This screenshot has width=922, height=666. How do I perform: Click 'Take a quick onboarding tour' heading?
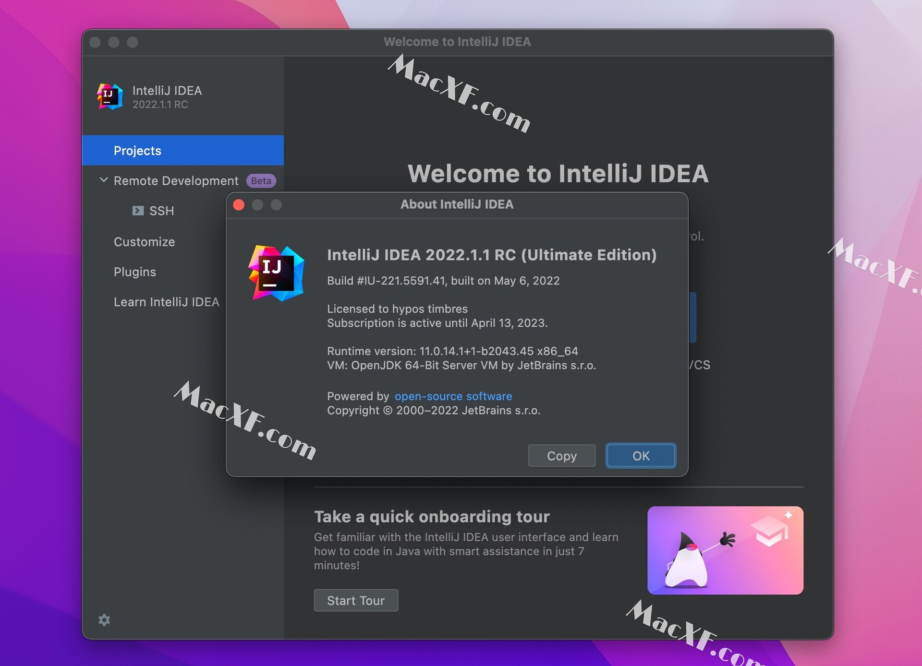(x=432, y=516)
